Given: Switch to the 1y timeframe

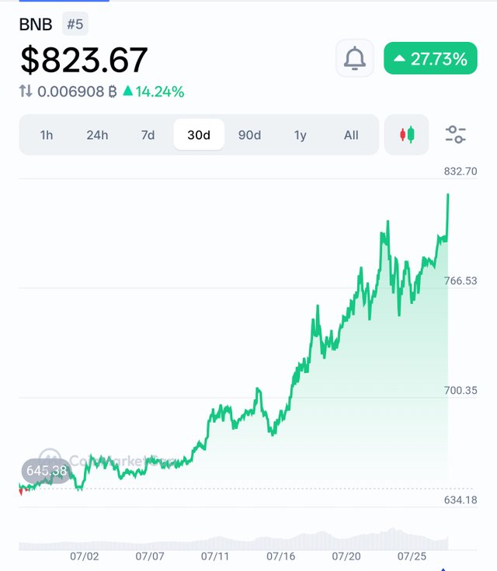Looking at the screenshot, I should pos(301,135).
